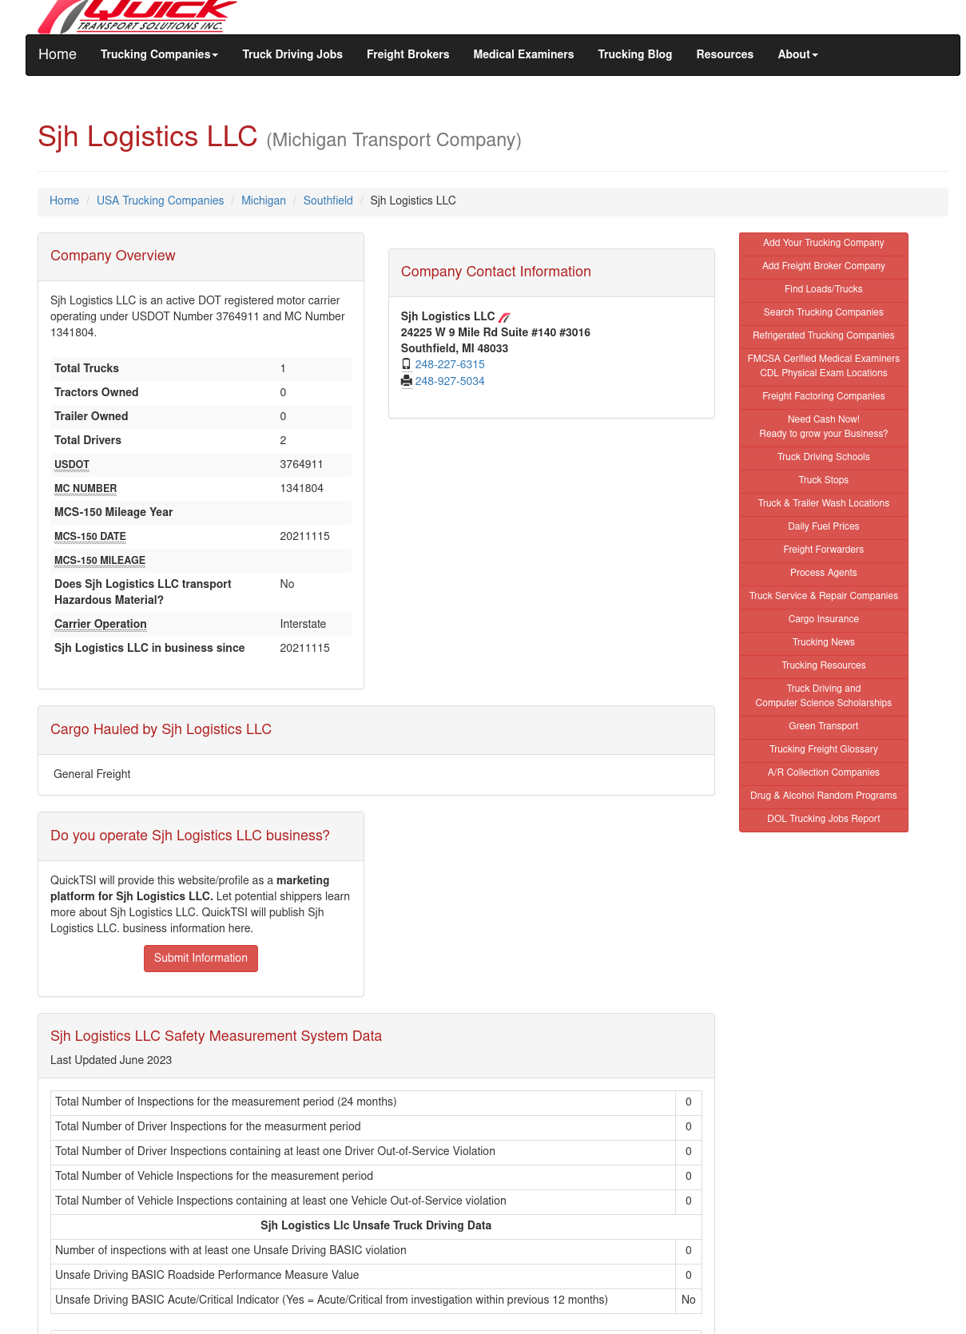Click Need Cash Now sidebar item
Screen dimensions: 966x1334
pyautogui.click(x=823, y=427)
